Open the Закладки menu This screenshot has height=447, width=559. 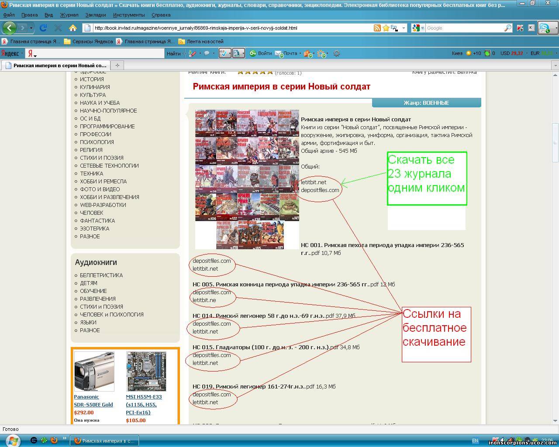click(x=96, y=15)
